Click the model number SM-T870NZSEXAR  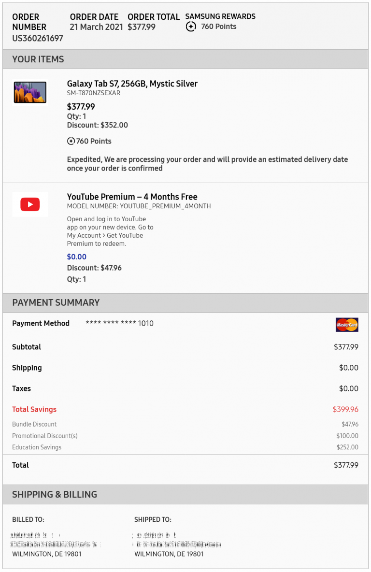(93, 93)
